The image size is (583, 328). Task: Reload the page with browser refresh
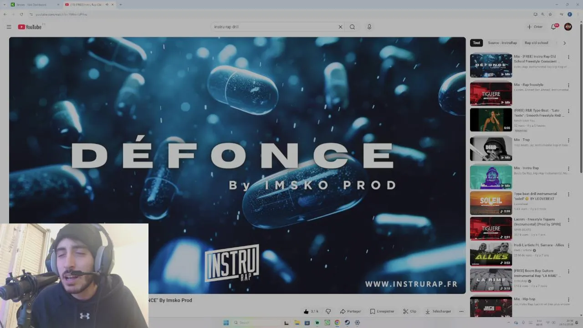[x=21, y=14]
